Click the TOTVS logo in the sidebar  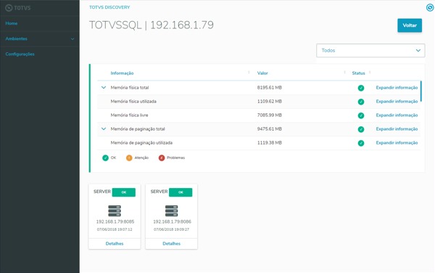[x=18, y=8]
